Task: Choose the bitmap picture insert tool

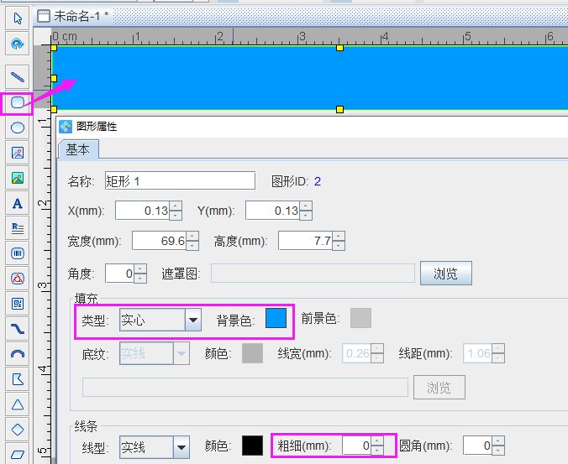Action: (x=17, y=178)
